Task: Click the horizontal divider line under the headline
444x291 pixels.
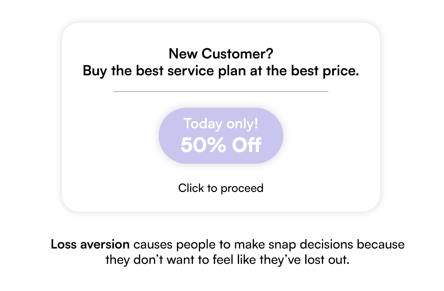Action: (x=221, y=91)
